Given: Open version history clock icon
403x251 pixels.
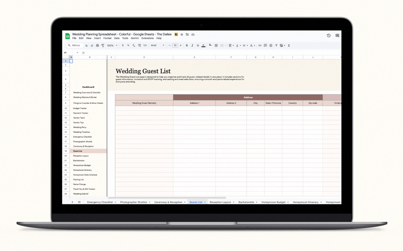Looking at the screenshot, I should [329, 36].
